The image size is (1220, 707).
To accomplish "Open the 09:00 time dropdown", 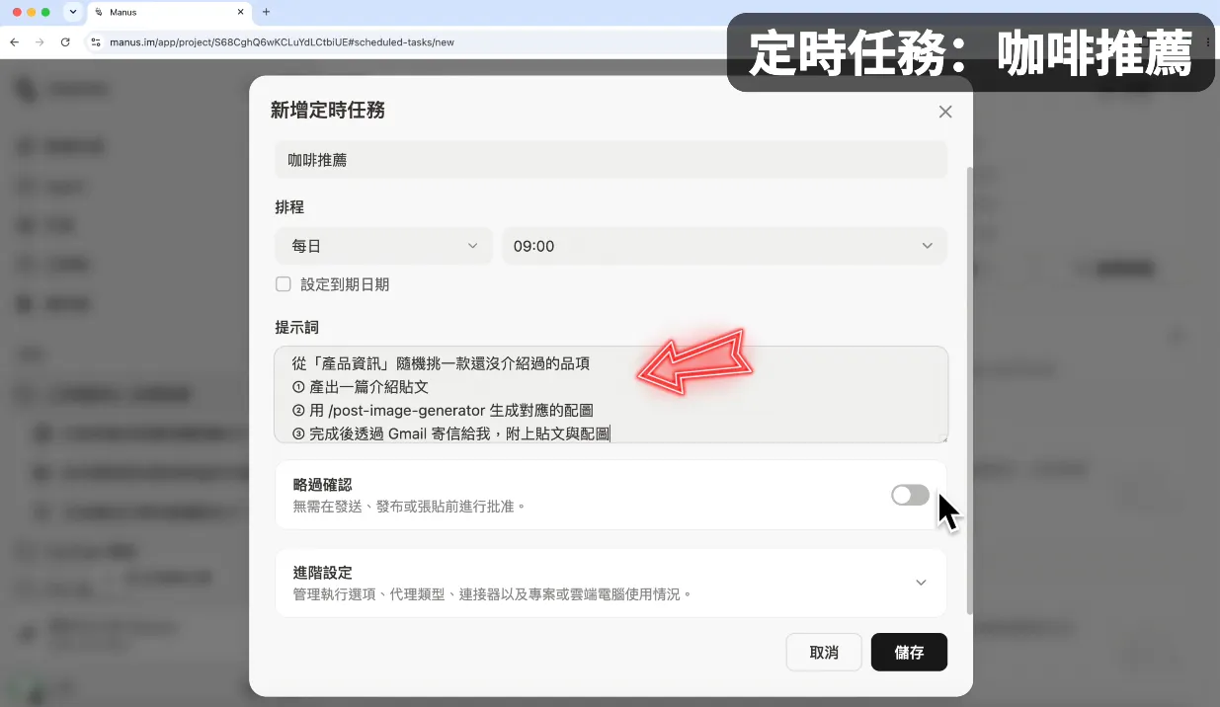I will point(724,246).
